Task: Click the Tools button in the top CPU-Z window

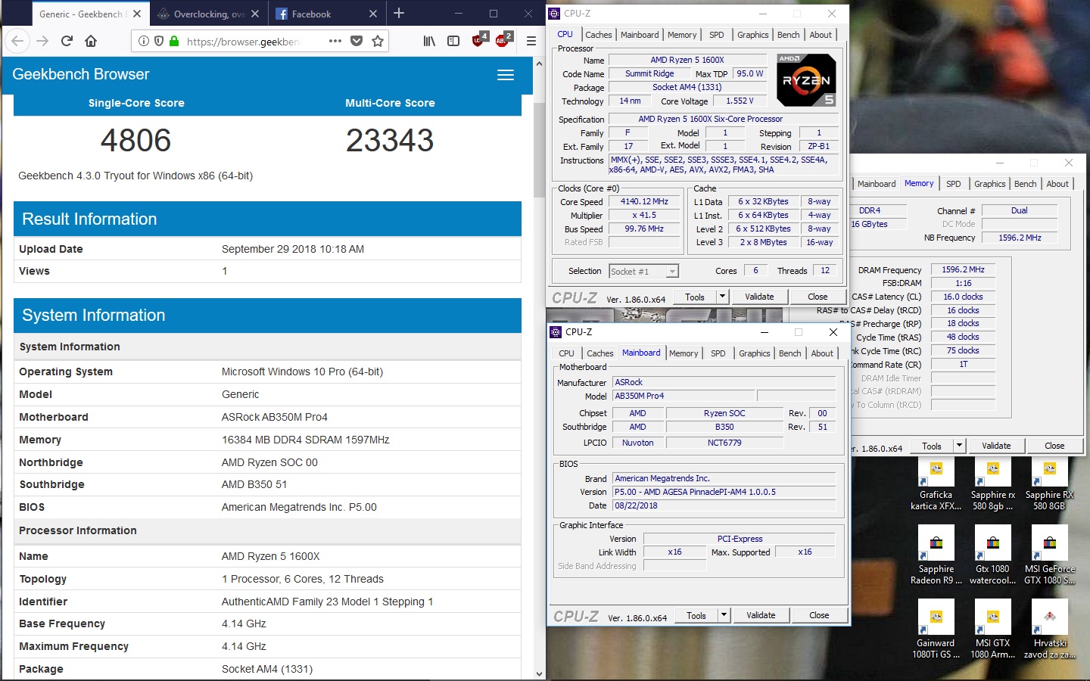Action: coord(695,297)
